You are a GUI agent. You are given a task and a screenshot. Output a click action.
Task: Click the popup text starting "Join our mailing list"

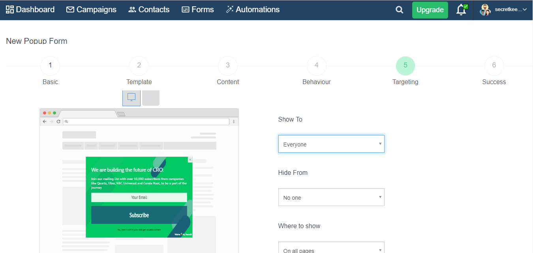coord(139,183)
